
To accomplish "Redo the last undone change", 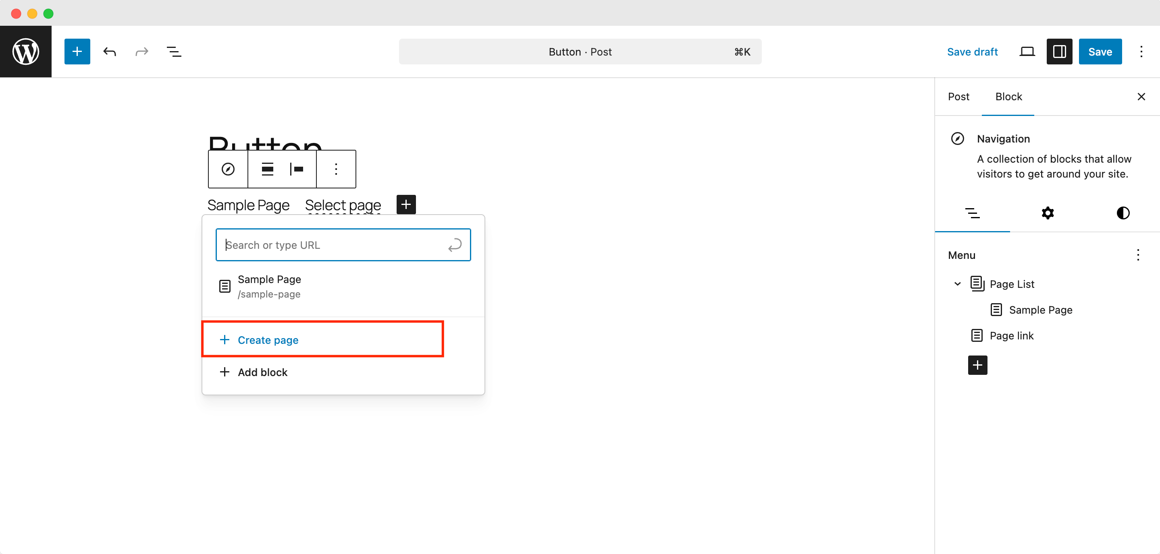I will (x=142, y=52).
